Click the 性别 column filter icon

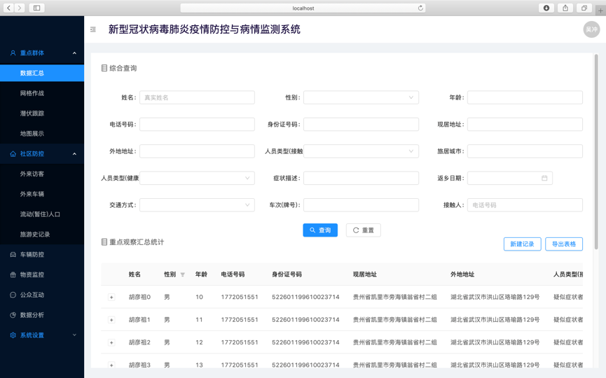pyautogui.click(x=182, y=274)
